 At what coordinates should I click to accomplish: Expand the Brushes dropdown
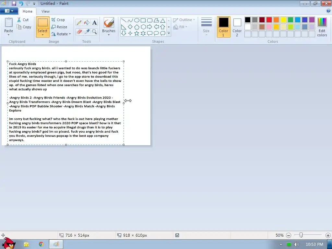point(109,35)
